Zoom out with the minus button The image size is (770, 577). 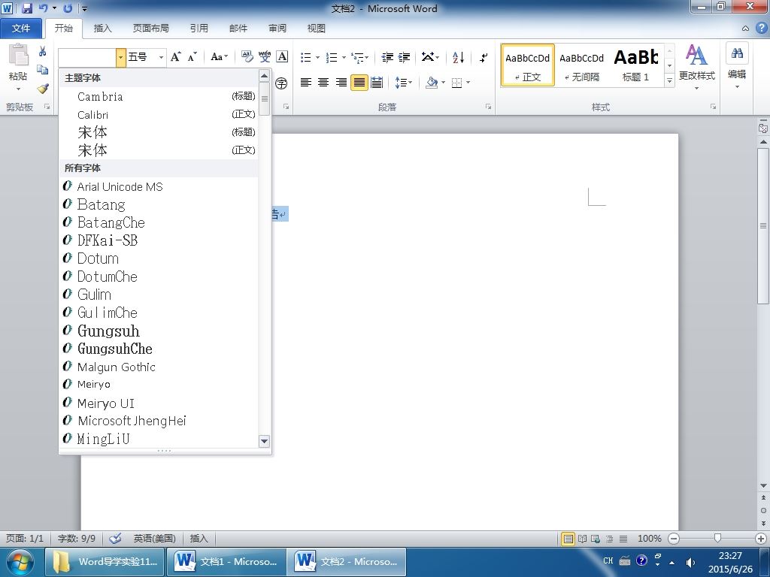coord(674,539)
